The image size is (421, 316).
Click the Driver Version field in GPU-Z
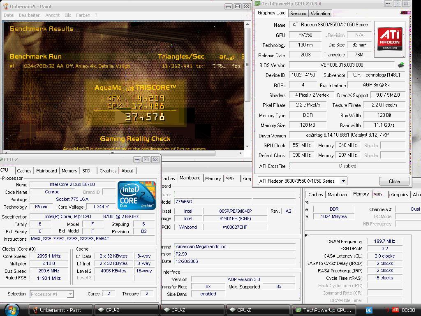(347, 135)
